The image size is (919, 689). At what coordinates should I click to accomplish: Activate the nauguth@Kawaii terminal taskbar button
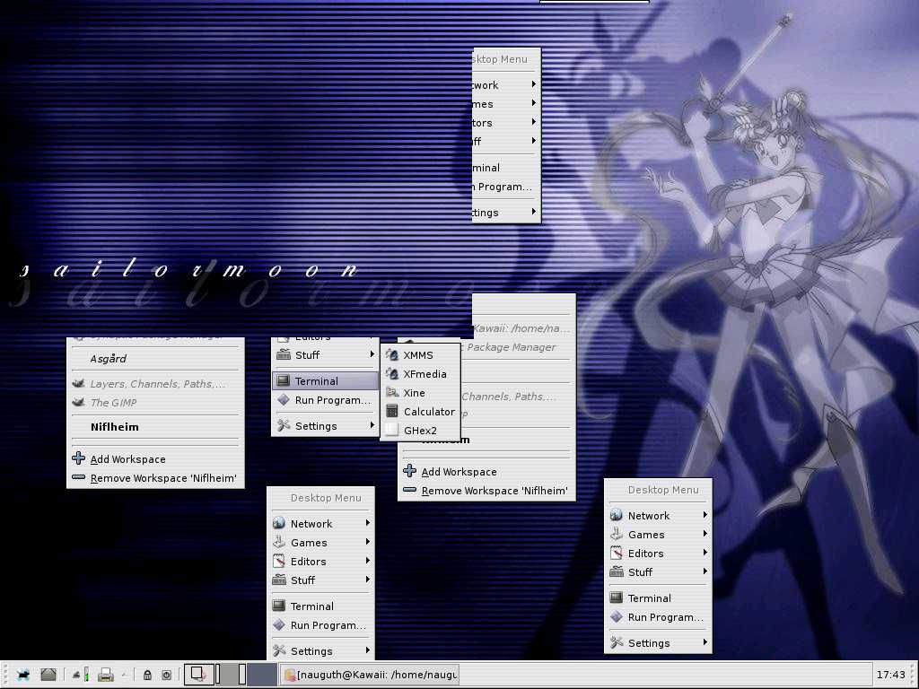(370, 675)
